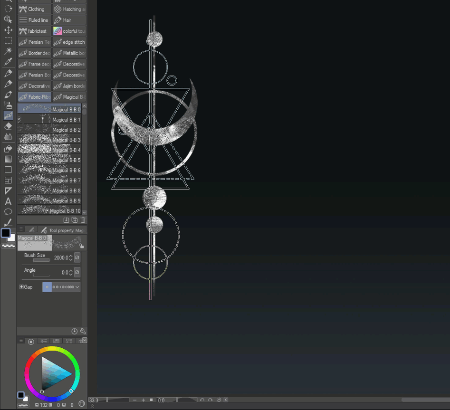The width and height of the screenshot is (450, 410).
Task: Open the sub tool detail wrench icon
Action: (83, 331)
